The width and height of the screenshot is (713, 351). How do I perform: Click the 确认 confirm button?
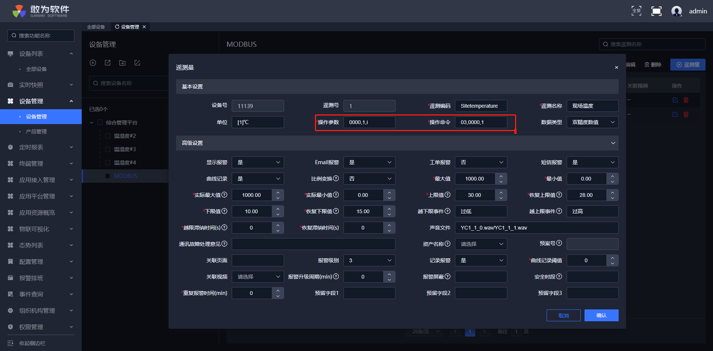pos(601,315)
